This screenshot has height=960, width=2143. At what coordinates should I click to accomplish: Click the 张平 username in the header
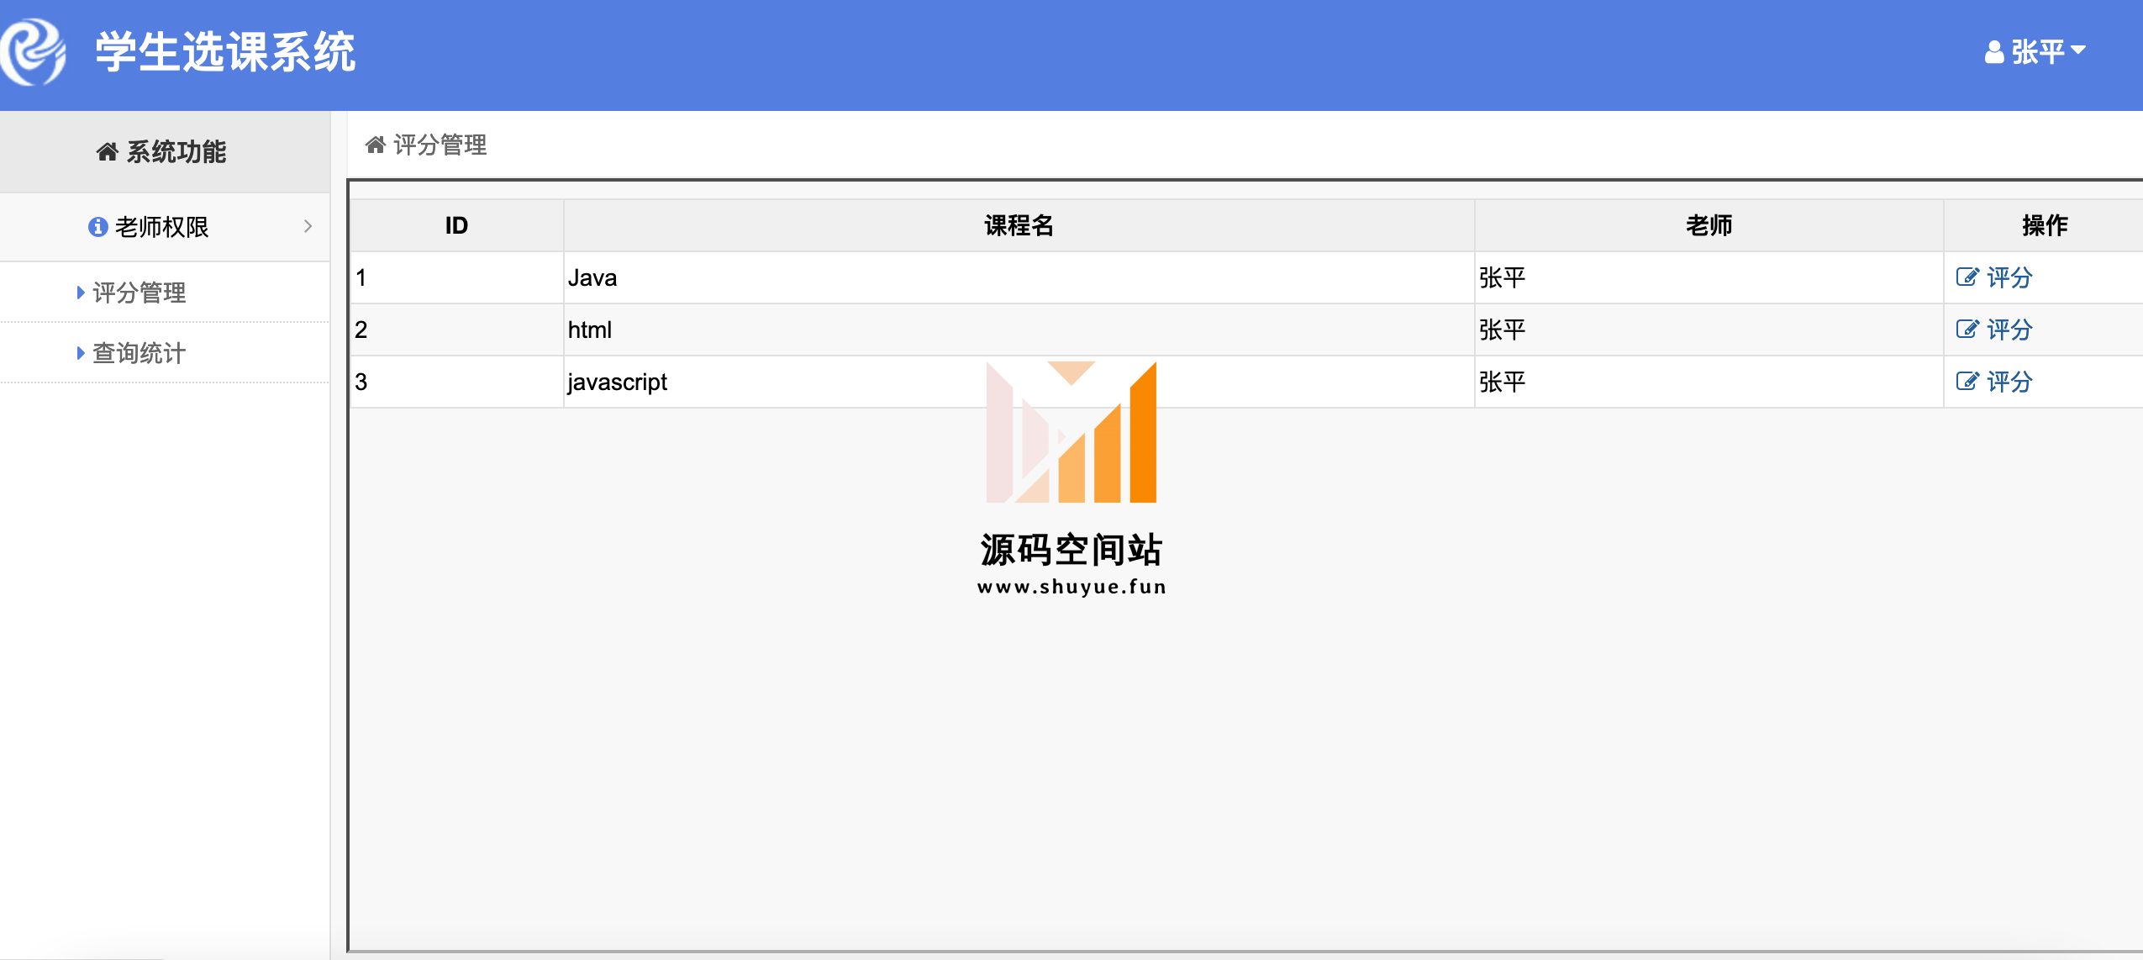[2038, 52]
